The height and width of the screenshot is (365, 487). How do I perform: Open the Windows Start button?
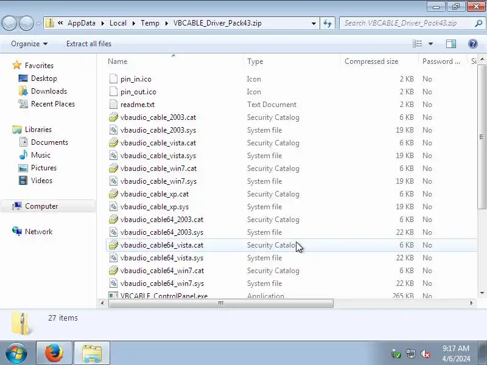coord(16,353)
